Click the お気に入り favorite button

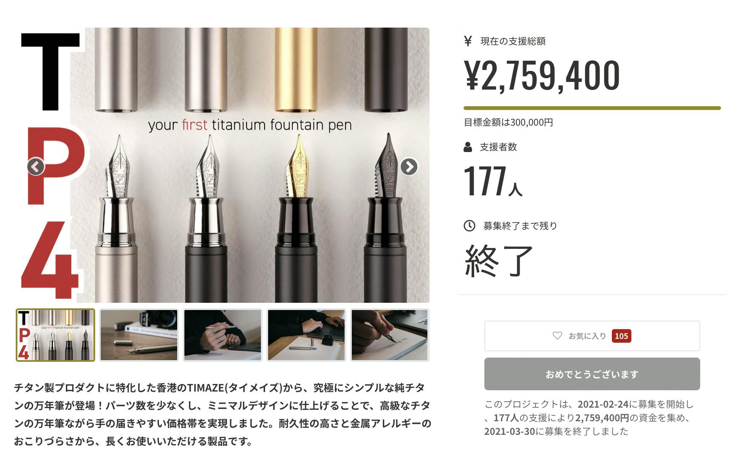click(592, 336)
